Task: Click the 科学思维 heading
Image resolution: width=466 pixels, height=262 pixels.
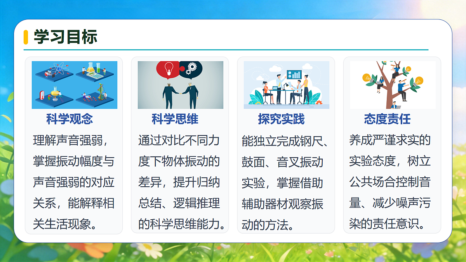Action: pyautogui.click(x=175, y=119)
